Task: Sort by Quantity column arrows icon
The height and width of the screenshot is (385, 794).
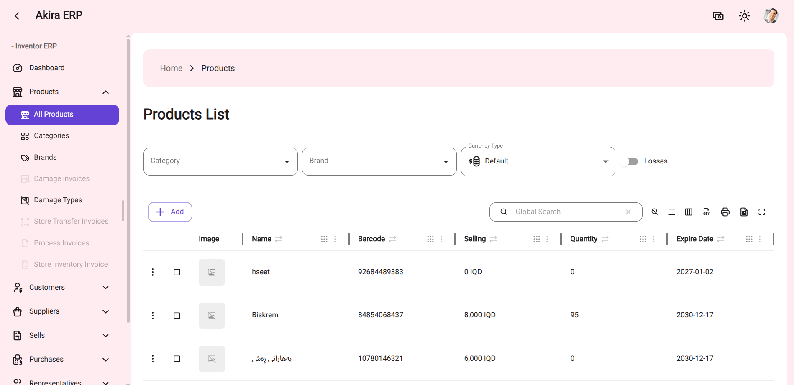Action: pos(605,239)
